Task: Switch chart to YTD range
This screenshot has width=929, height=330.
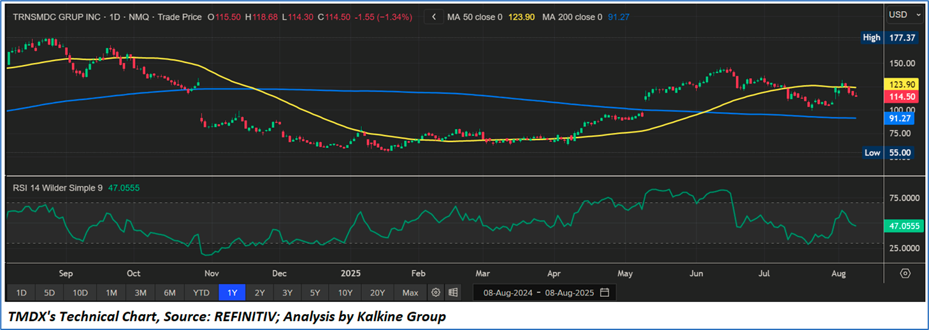Action: pos(201,292)
